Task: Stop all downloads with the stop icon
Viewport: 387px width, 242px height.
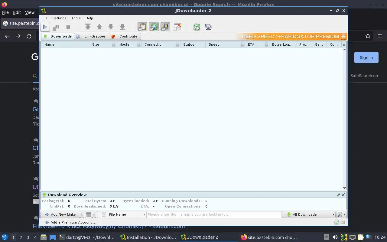Action: (68, 27)
